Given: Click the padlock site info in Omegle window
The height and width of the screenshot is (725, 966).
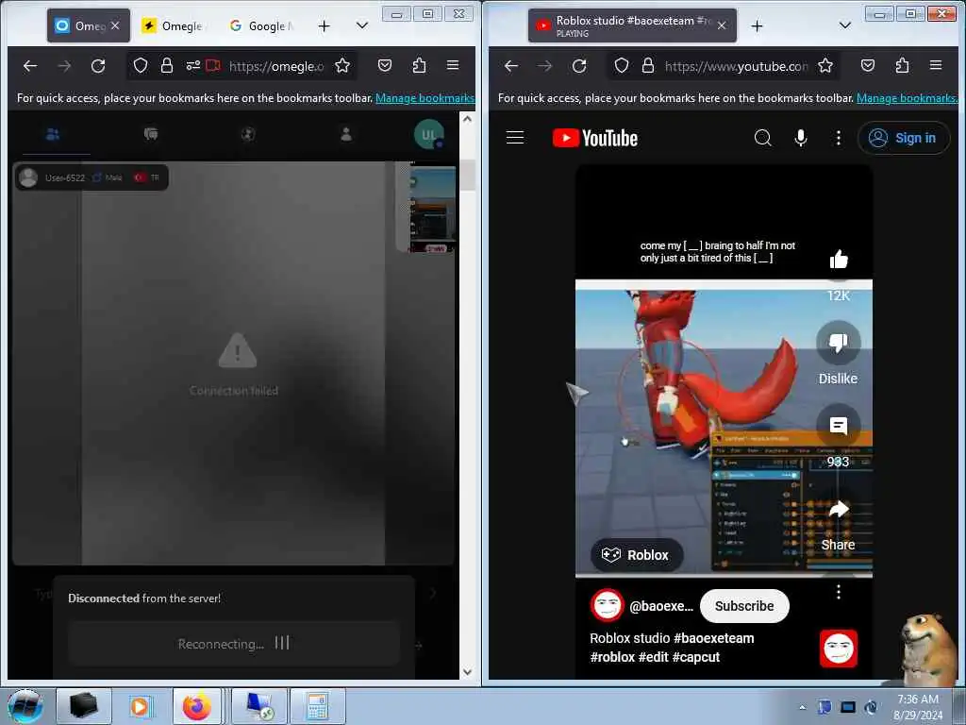Looking at the screenshot, I should 166,66.
